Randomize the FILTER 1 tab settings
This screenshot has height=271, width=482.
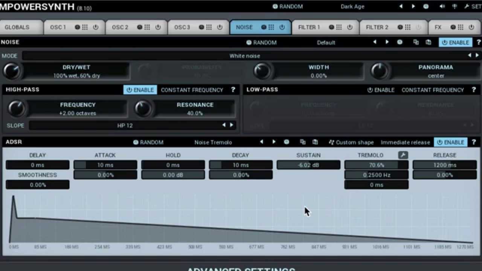click(x=331, y=27)
